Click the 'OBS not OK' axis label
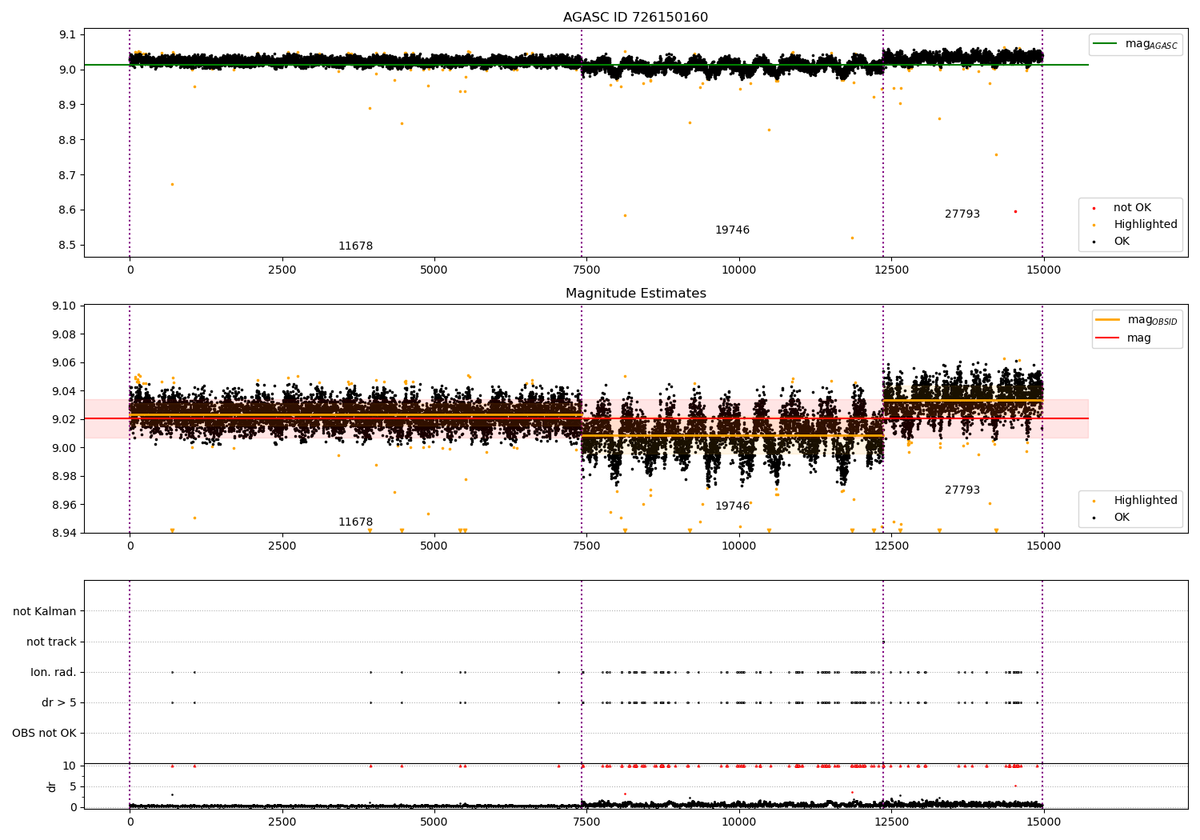This screenshot has height=840, width=1200. pos(44,733)
